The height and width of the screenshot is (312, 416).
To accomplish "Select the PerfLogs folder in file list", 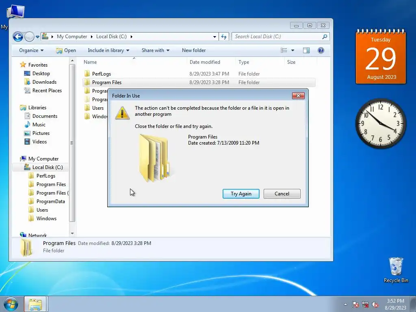I will 101,74.
